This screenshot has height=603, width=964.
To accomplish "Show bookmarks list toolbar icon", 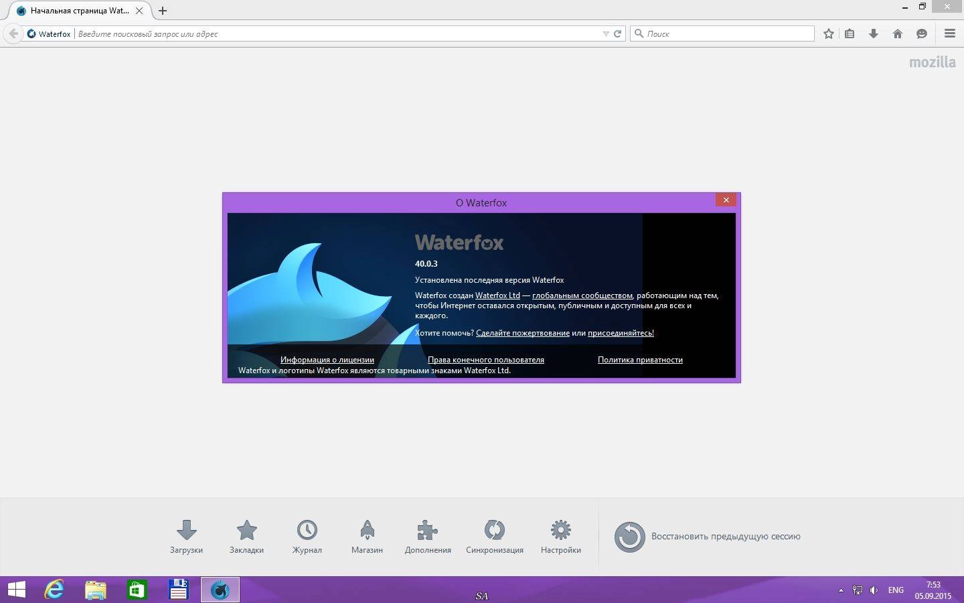I will click(850, 33).
